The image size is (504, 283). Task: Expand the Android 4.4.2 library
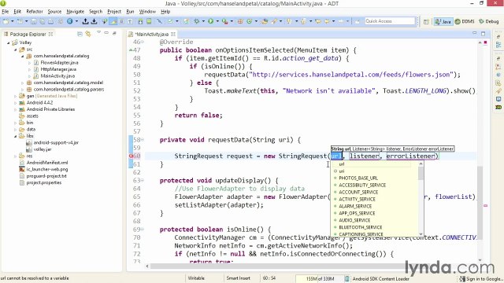[x=15, y=103]
